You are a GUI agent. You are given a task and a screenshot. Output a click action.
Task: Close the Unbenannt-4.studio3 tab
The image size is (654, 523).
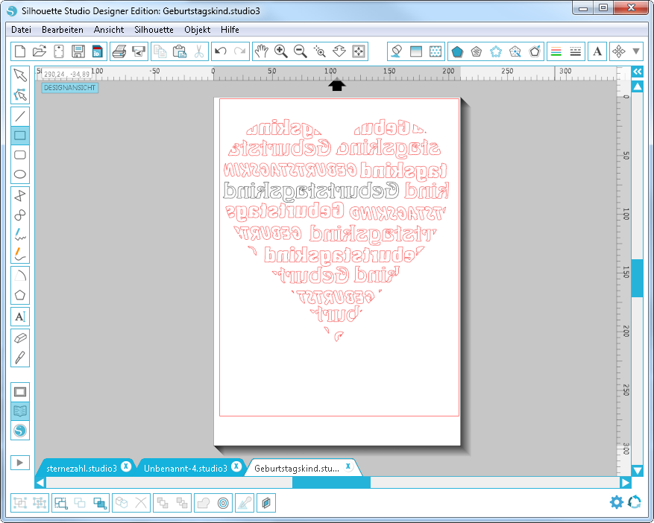pos(236,467)
